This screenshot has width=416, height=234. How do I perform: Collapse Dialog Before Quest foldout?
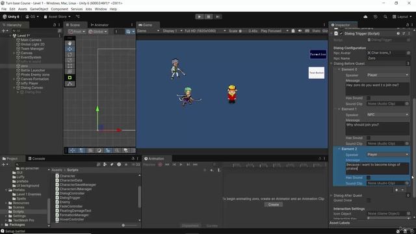331,64
